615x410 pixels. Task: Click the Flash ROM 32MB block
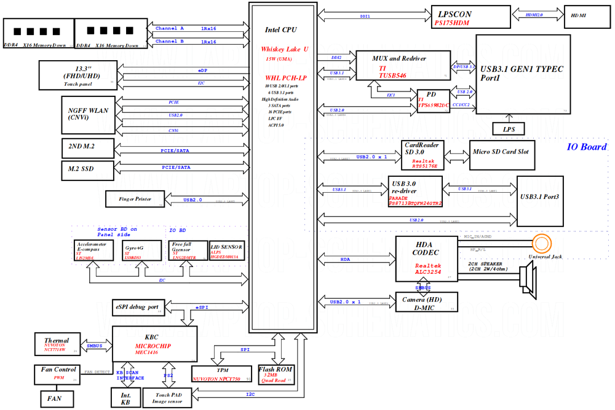point(276,375)
